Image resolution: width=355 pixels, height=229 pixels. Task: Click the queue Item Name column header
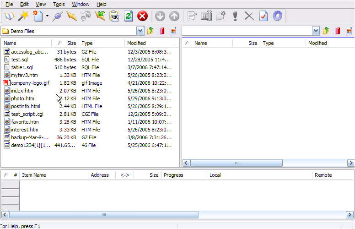54,175
